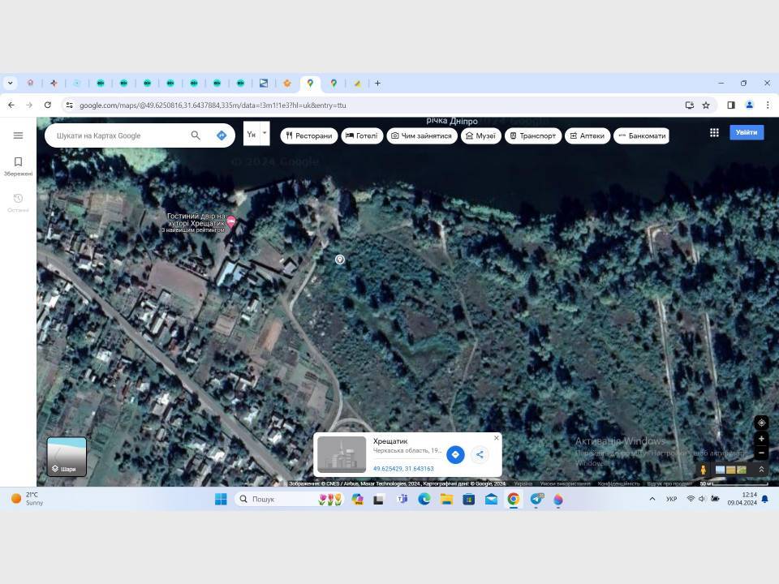
Task: Select the Музеї category chip
Action: [481, 135]
